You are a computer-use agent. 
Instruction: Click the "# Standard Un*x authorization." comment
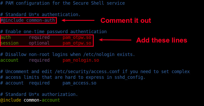[39, 94]
